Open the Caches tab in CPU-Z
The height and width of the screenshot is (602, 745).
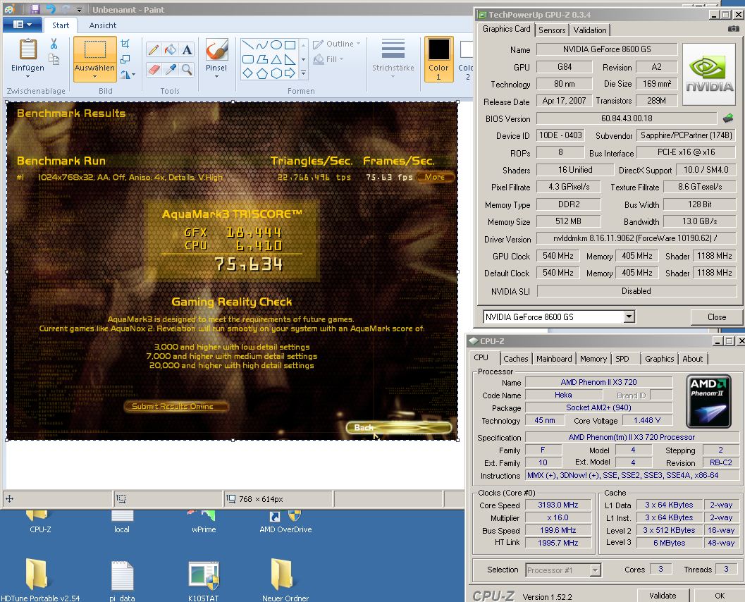tap(515, 359)
